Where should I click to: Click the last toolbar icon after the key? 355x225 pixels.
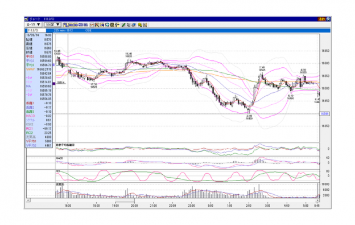click(x=145, y=24)
